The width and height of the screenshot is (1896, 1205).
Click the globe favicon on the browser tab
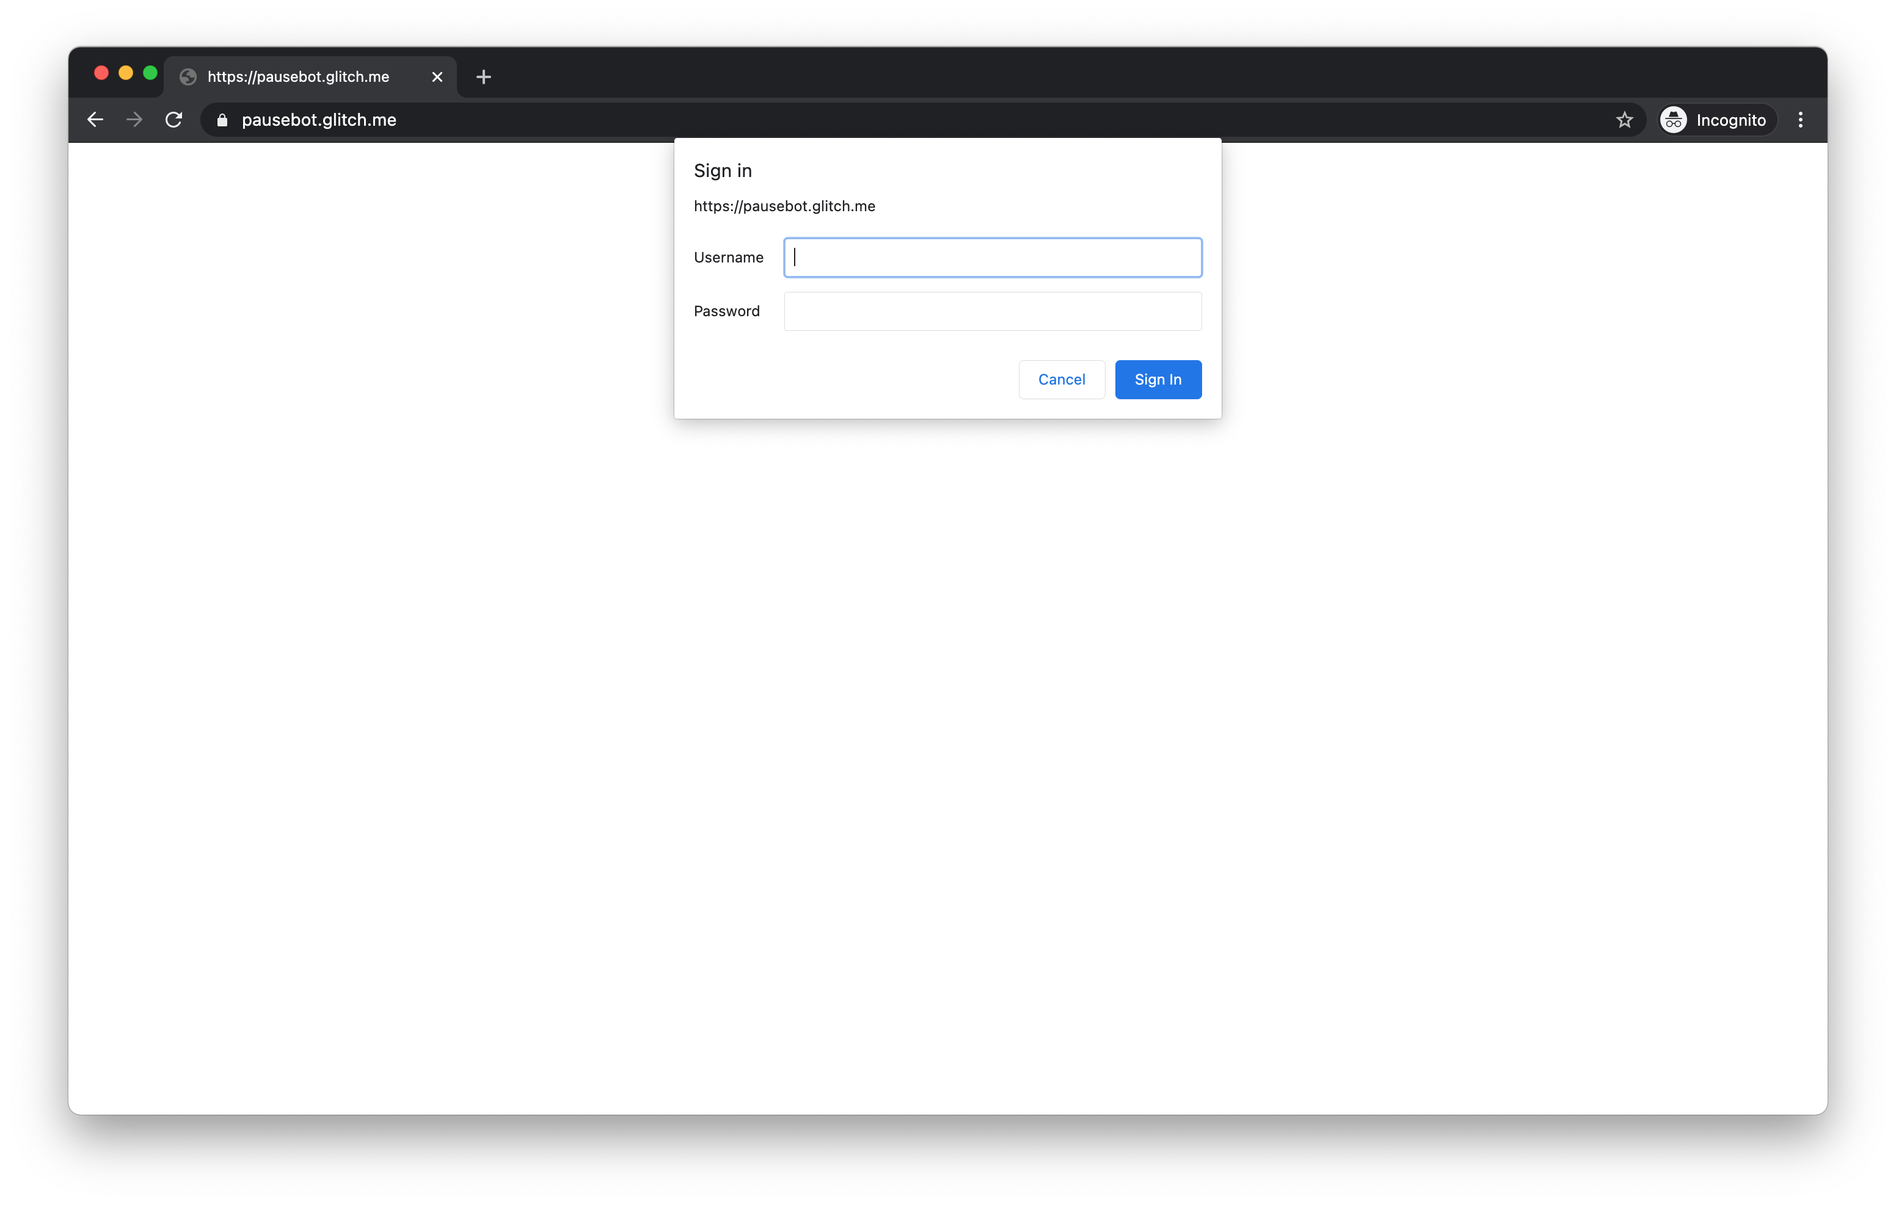tap(188, 76)
